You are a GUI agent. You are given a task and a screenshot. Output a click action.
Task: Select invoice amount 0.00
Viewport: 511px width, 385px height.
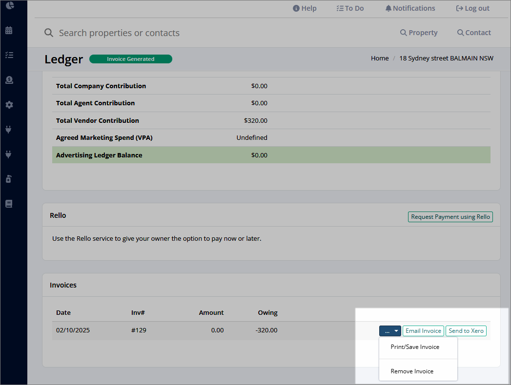(x=217, y=330)
